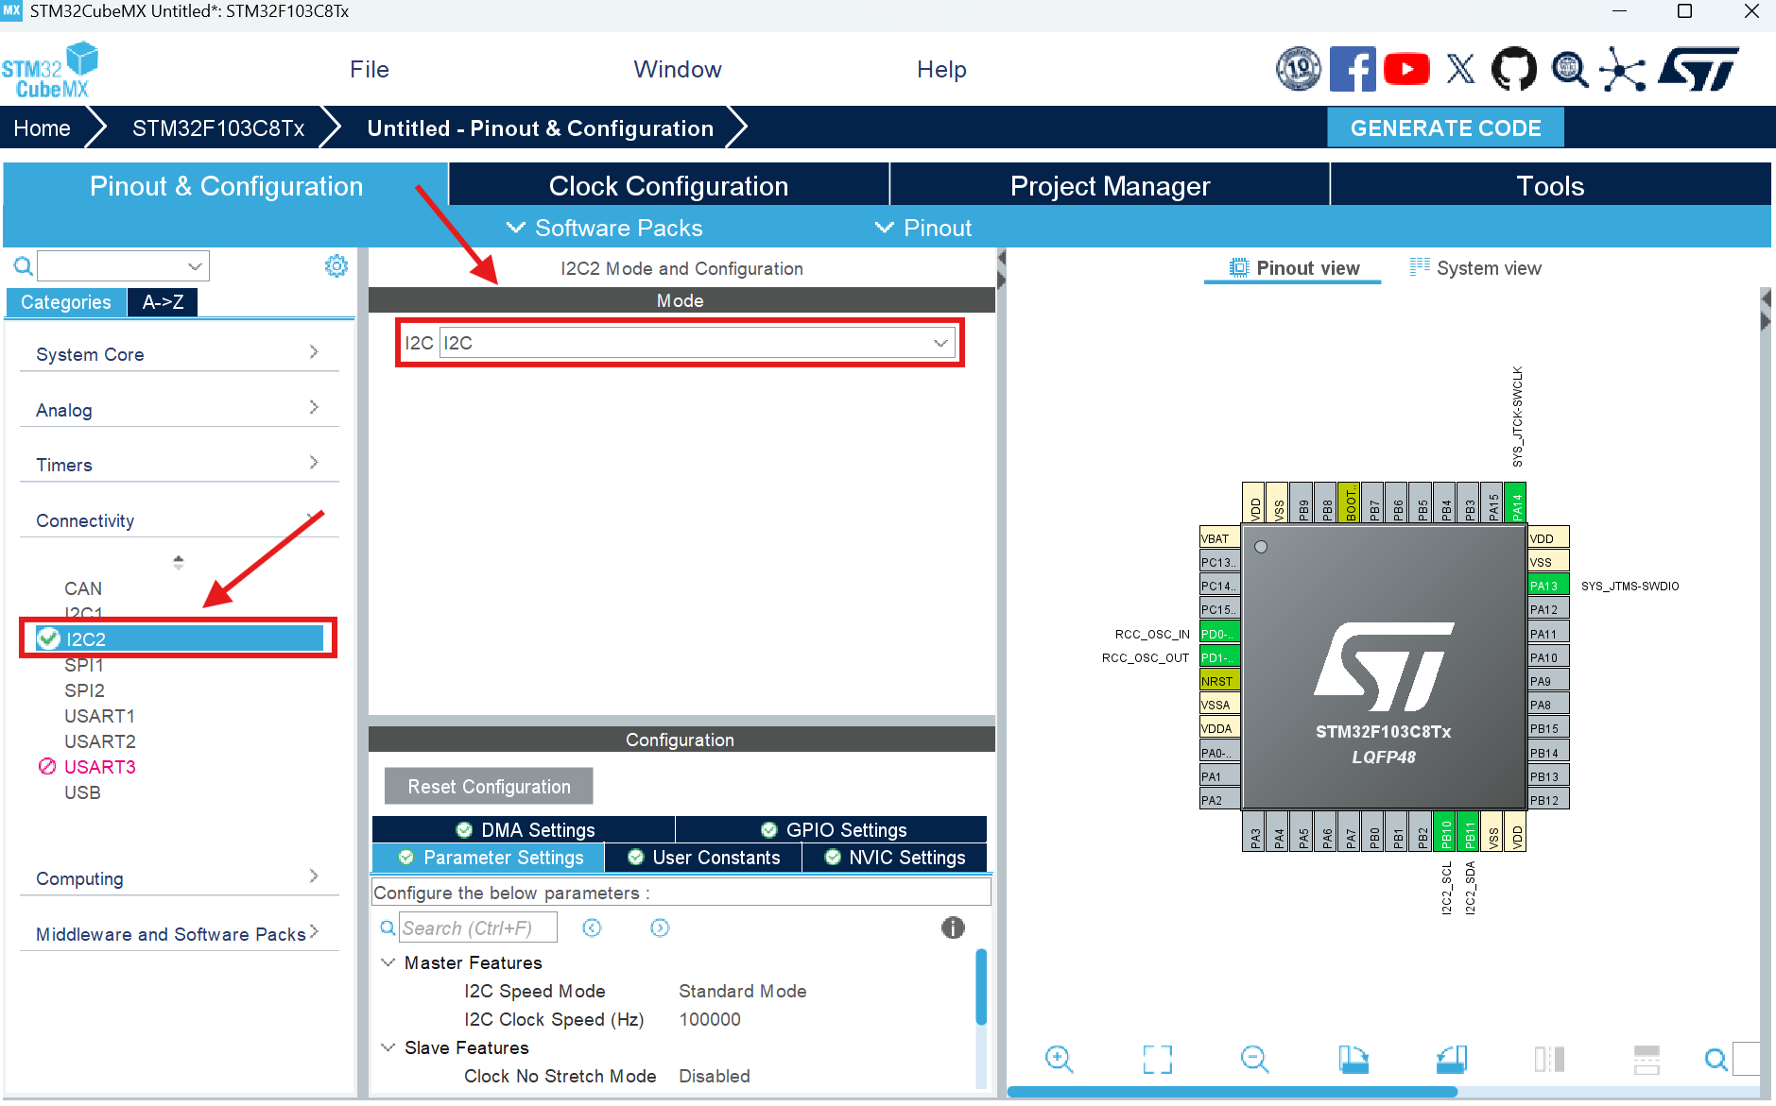
Task: Click the Reset Configuration button
Action: [x=489, y=786]
